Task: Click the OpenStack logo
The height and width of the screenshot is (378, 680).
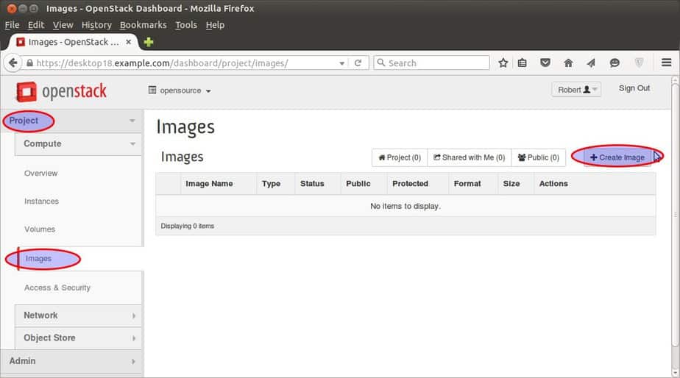Action: tap(61, 91)
